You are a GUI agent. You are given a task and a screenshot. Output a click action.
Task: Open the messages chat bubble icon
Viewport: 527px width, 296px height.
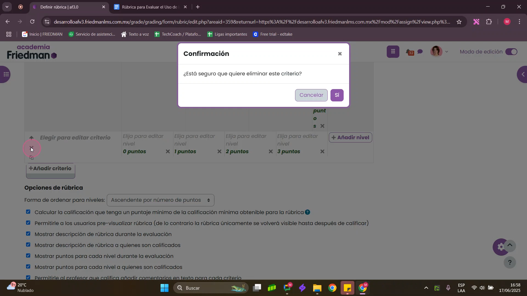pyautogui.click(x=420, y=52)
